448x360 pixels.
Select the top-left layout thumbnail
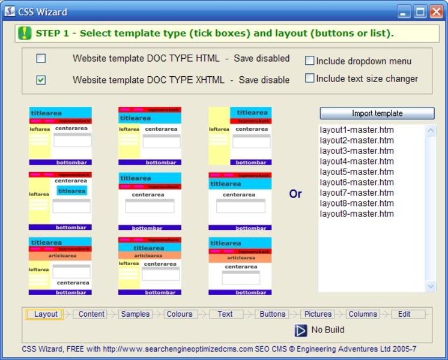pos(60,136)
